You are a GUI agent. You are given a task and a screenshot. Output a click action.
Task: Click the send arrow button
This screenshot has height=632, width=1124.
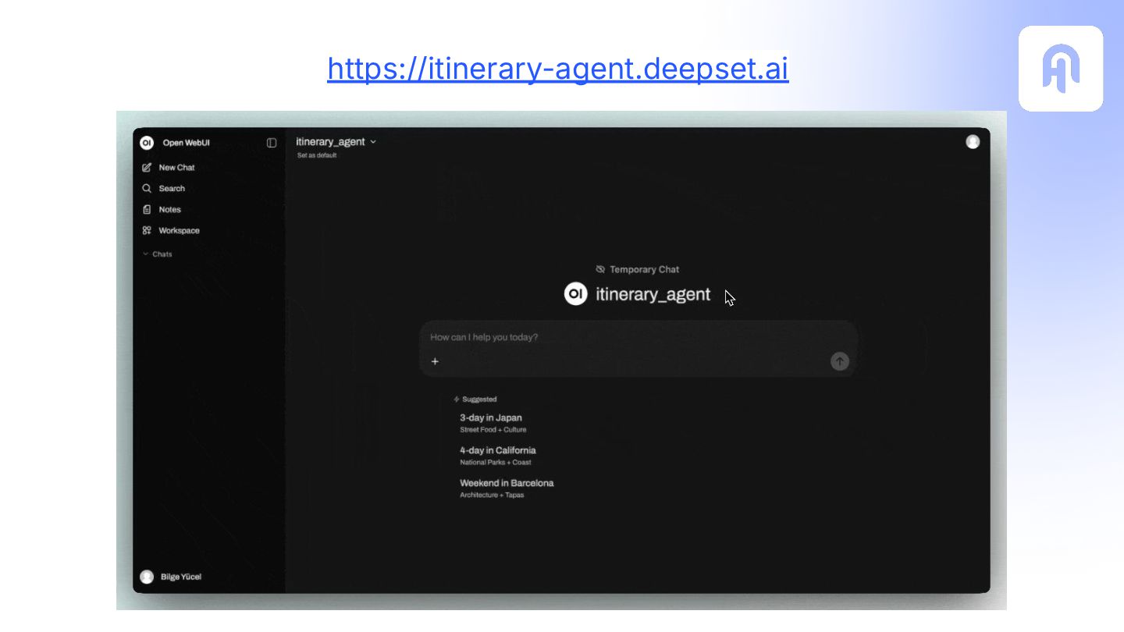840,361
